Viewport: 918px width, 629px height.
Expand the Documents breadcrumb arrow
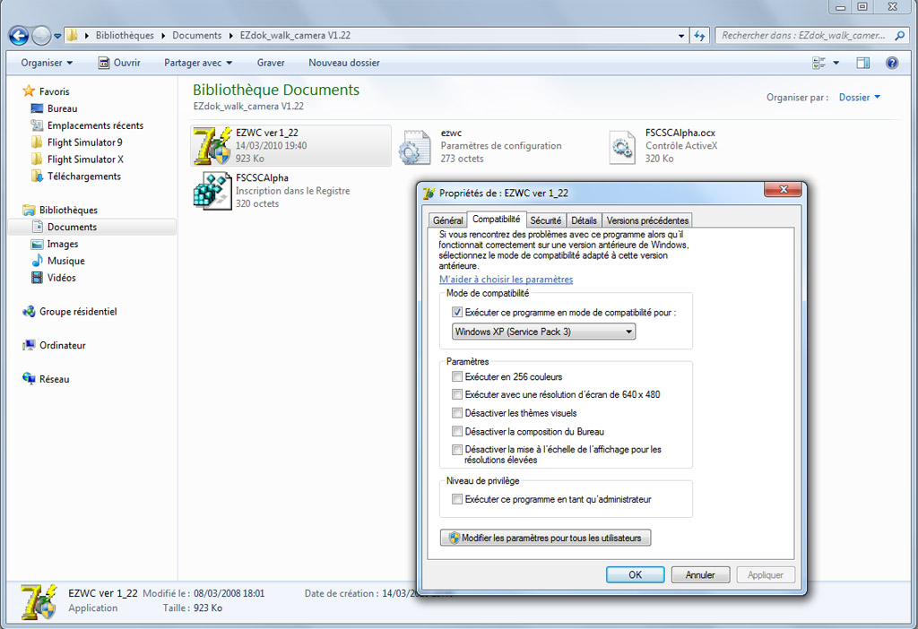coord(231,36)
